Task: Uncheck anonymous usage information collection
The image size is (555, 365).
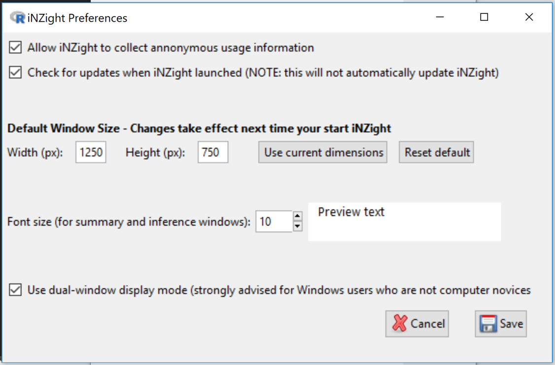Action: click(14, 47)
